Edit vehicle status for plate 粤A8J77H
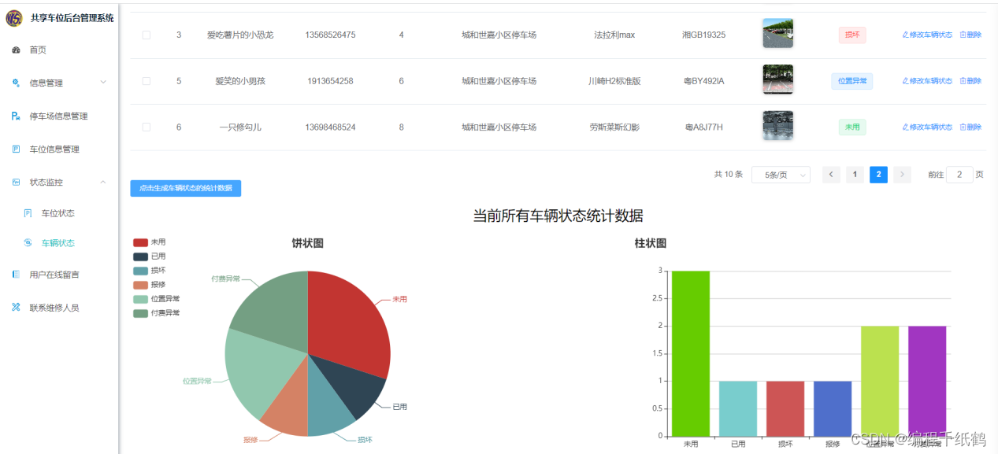This screenshot has height=454, width=998. pyautogui.click(x=927, y=127)
